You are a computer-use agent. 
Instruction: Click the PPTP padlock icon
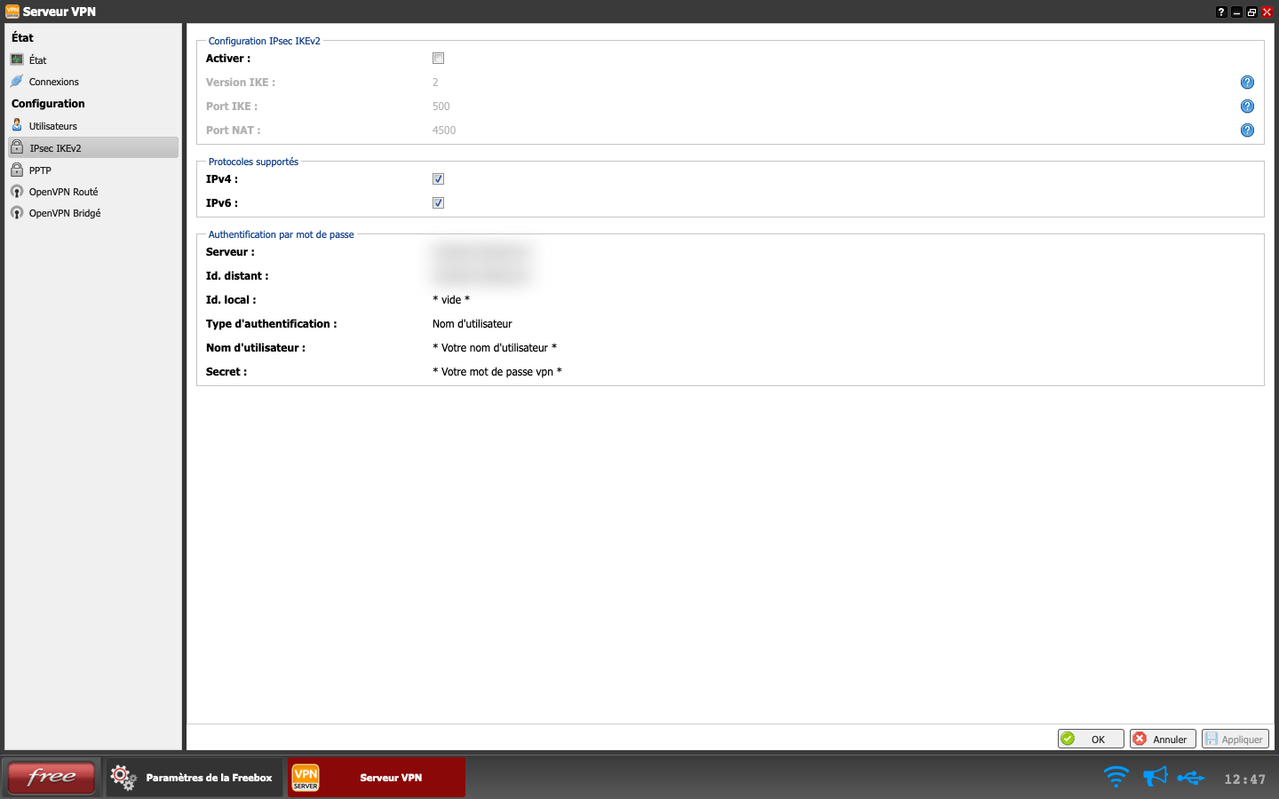17,170
